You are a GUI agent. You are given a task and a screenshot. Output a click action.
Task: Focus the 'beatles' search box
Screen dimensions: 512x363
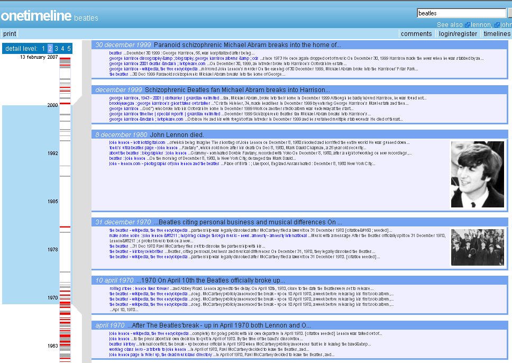click(461, 13)
